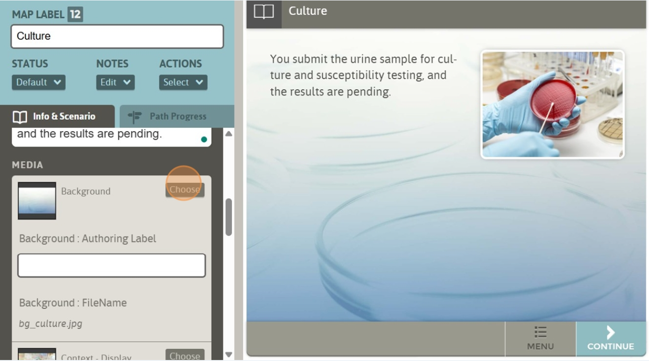
Task: Click the bg_culture.jpg file name
Action: point(51,323)
